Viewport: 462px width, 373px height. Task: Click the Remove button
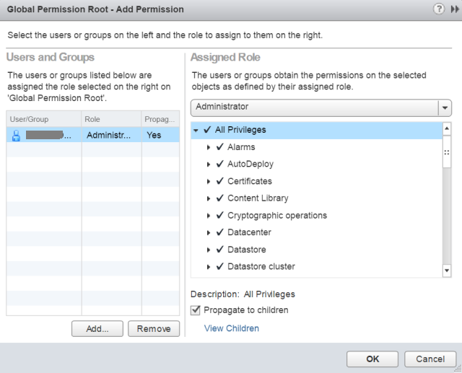154,329
